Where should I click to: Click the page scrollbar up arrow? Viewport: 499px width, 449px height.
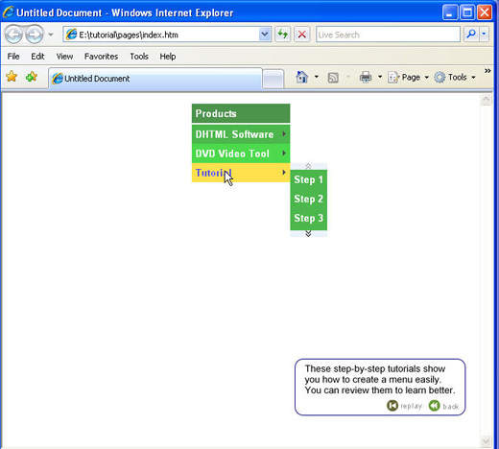pos(486,100)
